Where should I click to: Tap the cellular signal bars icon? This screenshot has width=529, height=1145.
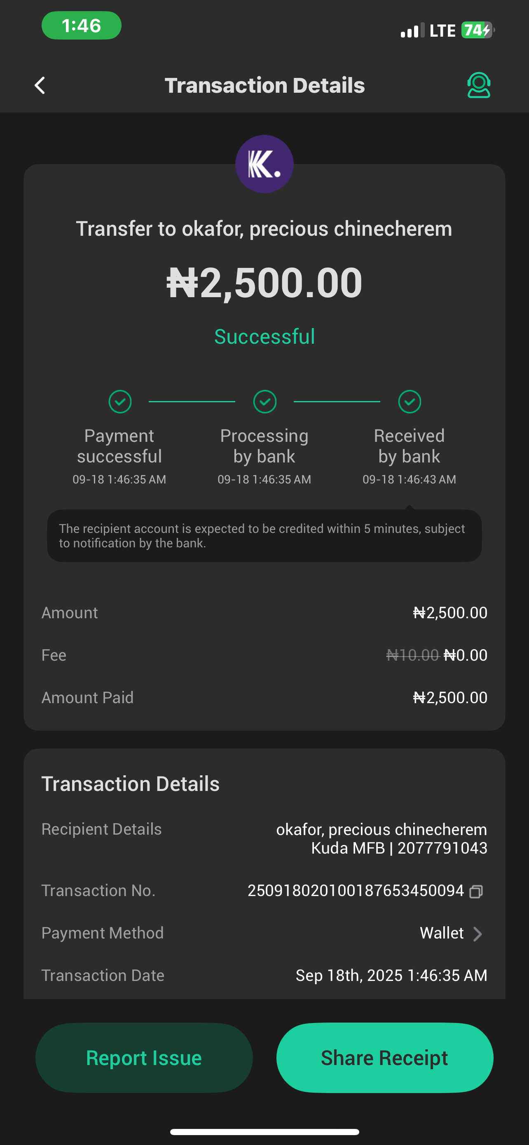click(412, 31)
